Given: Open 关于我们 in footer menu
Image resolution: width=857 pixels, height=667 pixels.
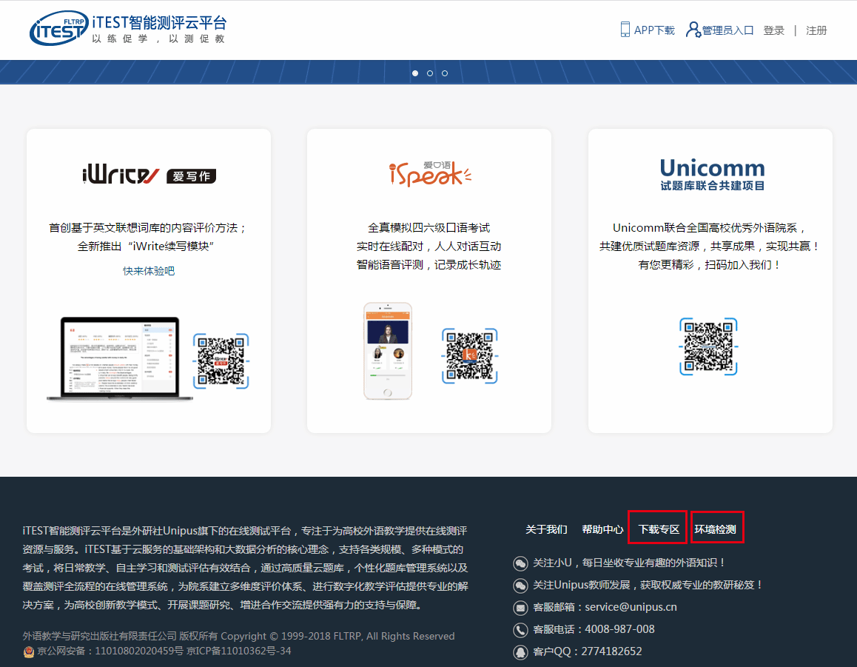Looking at the screenshot, I should tap(546, 529).
